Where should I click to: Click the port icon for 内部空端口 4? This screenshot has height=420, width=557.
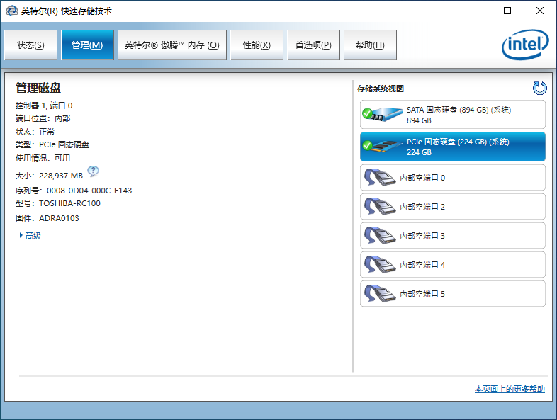(380, 265)
